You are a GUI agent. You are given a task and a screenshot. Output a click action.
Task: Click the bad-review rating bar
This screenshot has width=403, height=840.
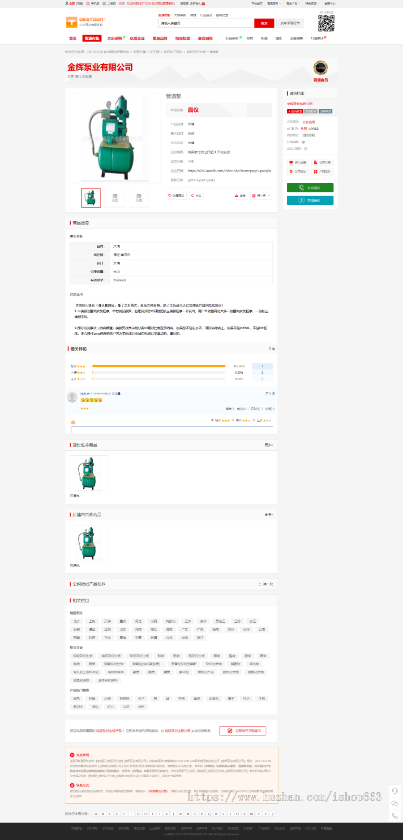(x=159, y=379)
